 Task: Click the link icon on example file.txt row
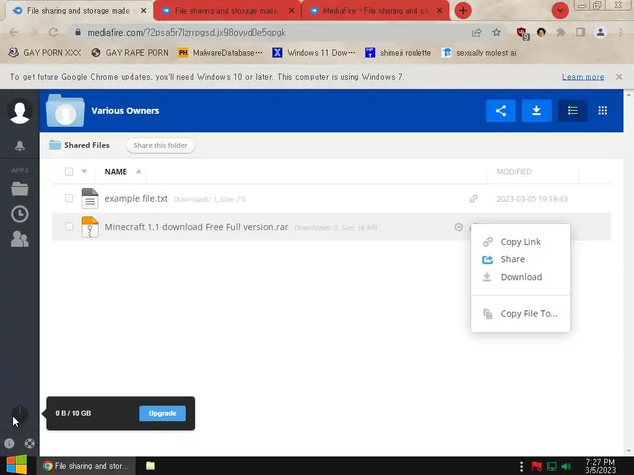(x=474, y=199)
